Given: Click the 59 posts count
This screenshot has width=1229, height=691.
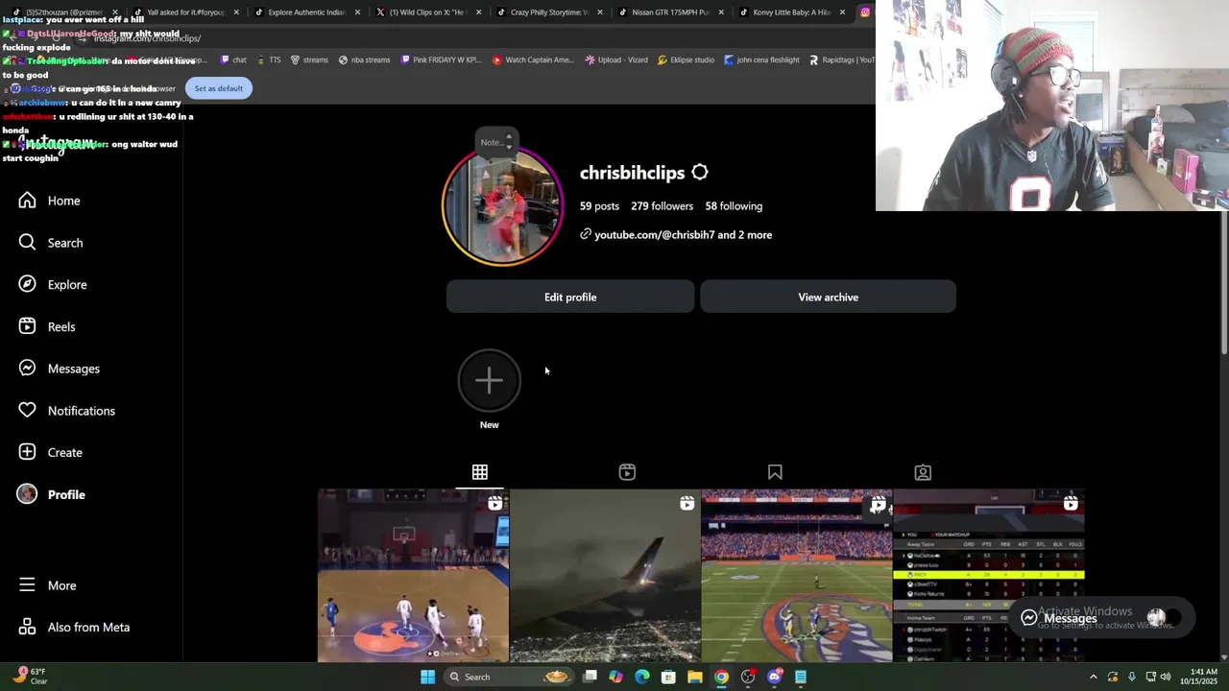Looking at the screenshot, I should 599,206.
